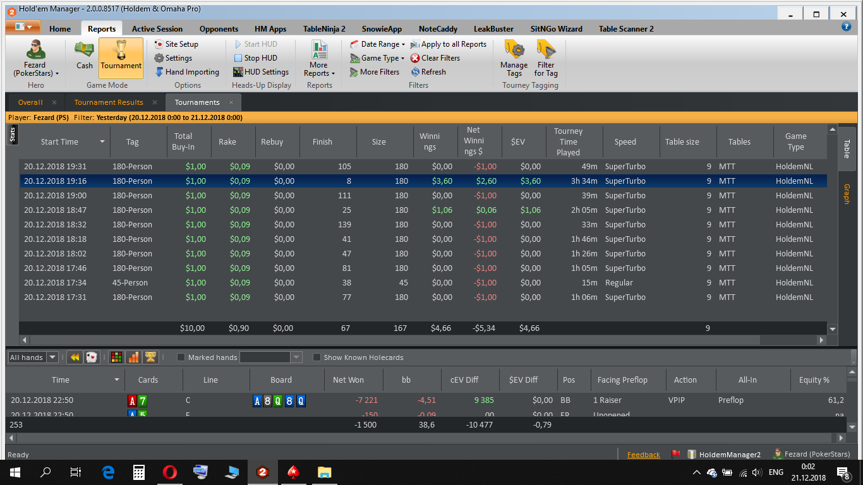Click the tournaments table vertical scrollbar down arrow

tap(832, 329)
